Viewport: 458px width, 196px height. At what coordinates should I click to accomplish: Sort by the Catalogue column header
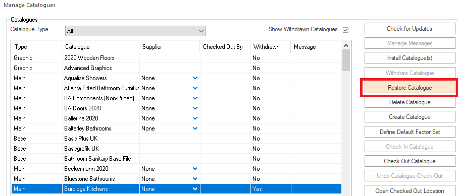[x=100, y=47]
